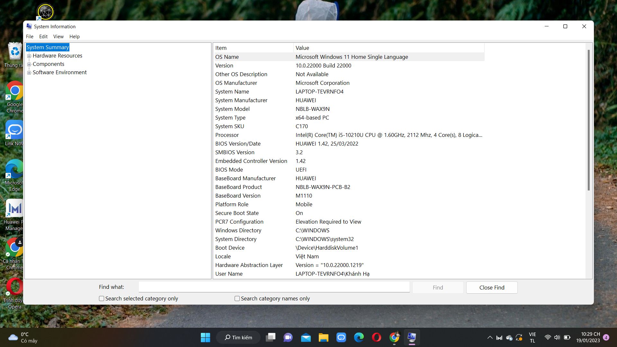Viewport: 617px width, 347px height.
Task: Click the Windows Start button
Action: 205,337
